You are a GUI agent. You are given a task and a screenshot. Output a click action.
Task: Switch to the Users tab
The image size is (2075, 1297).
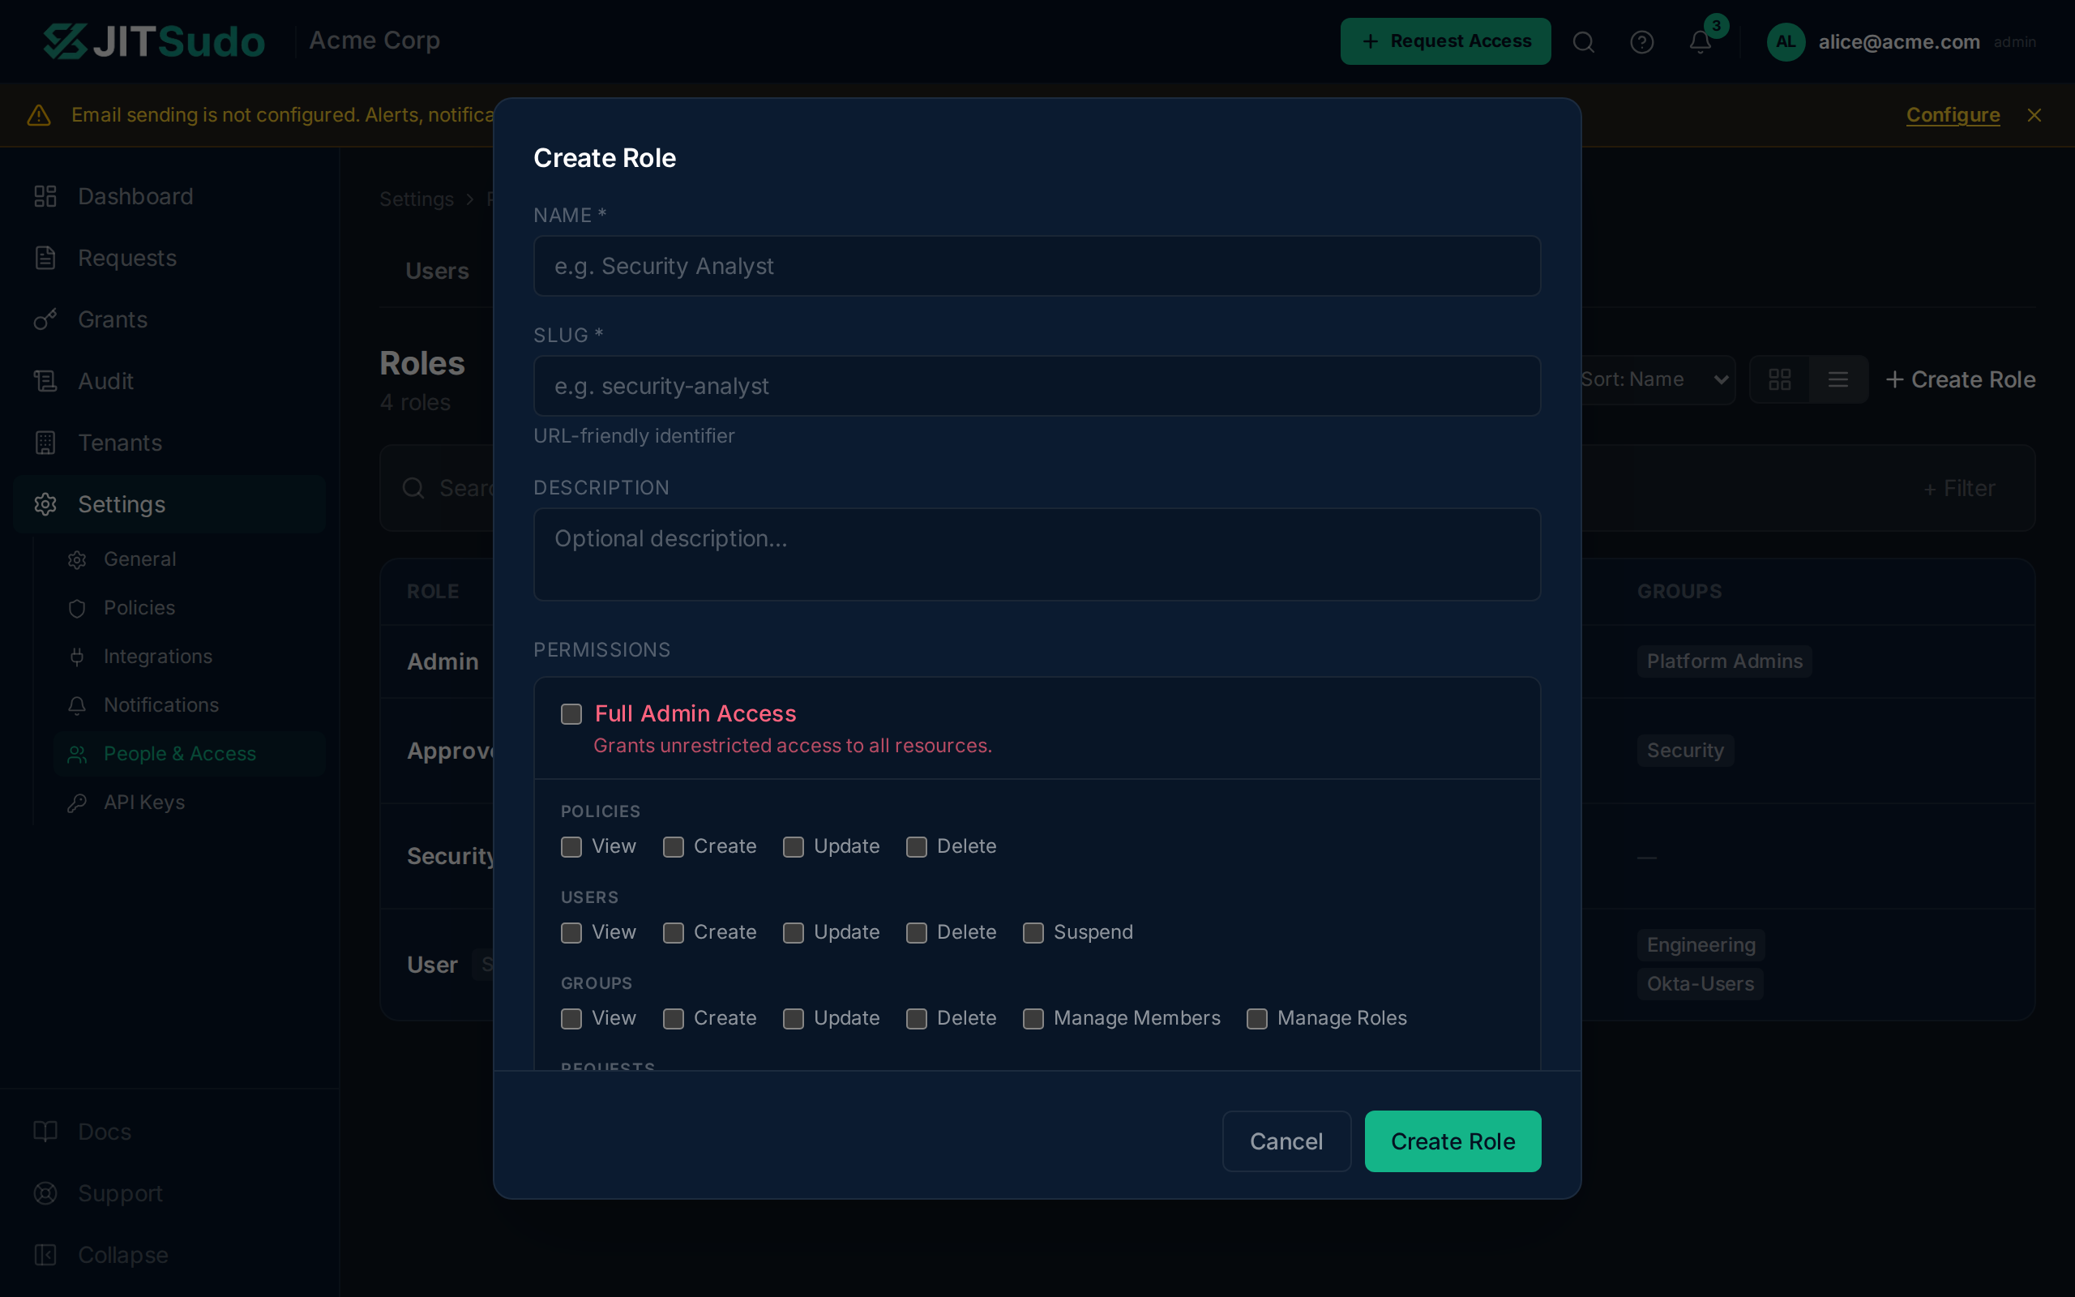click(x=438, y=271)
